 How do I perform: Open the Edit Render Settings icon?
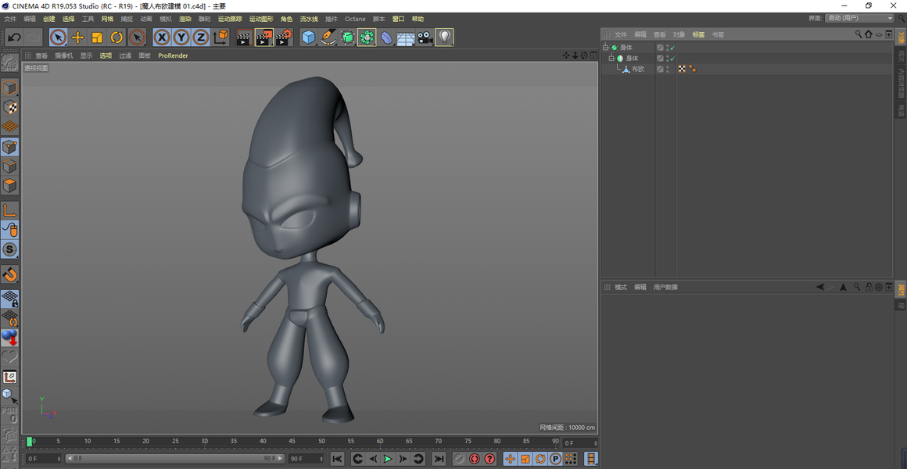pos(283,38)
